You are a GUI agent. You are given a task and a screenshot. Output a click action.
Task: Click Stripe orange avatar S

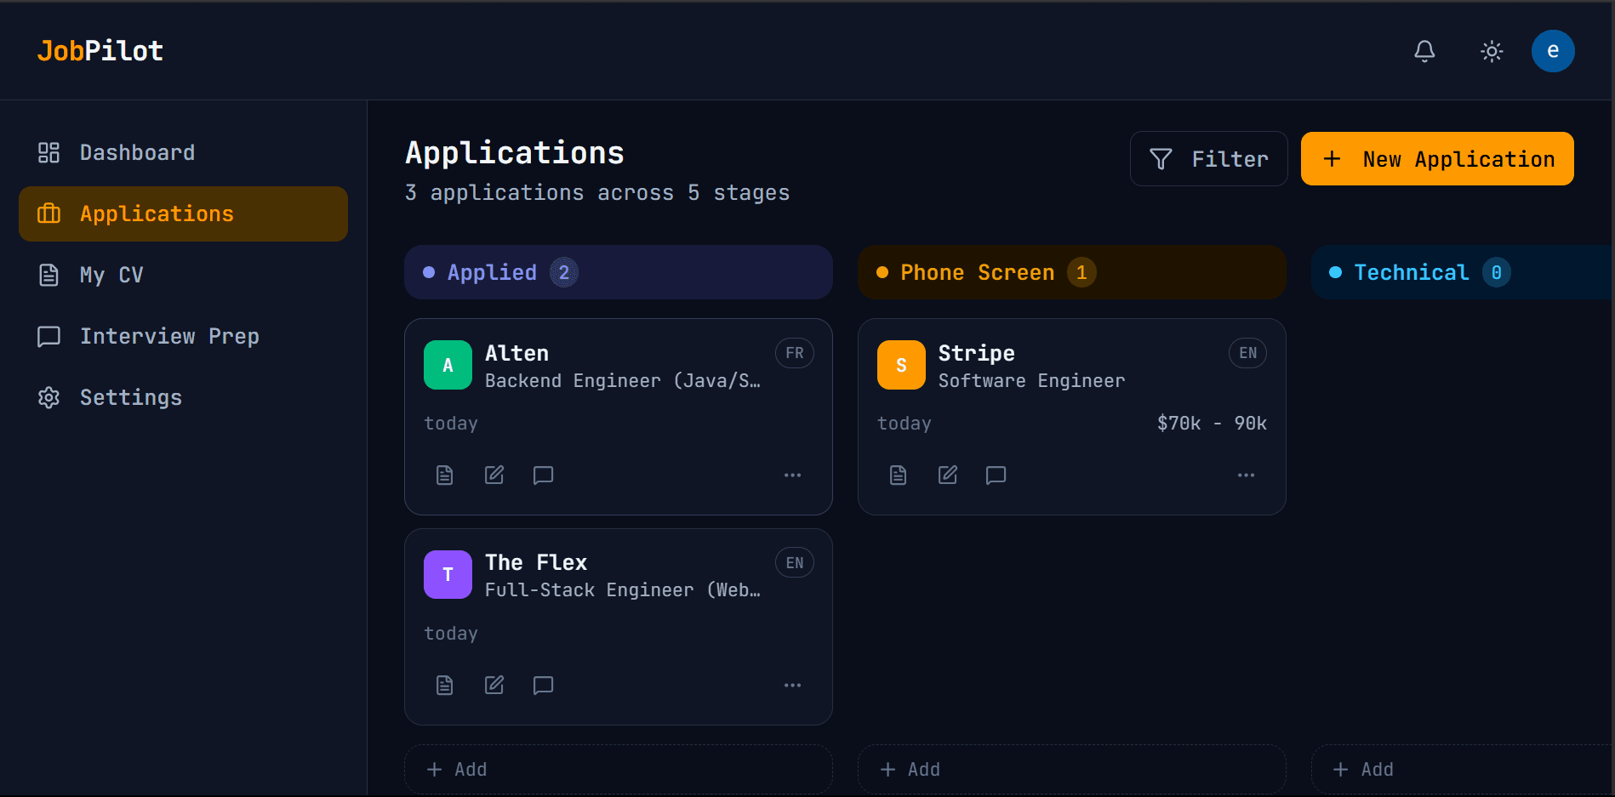(x=901, y=365)
